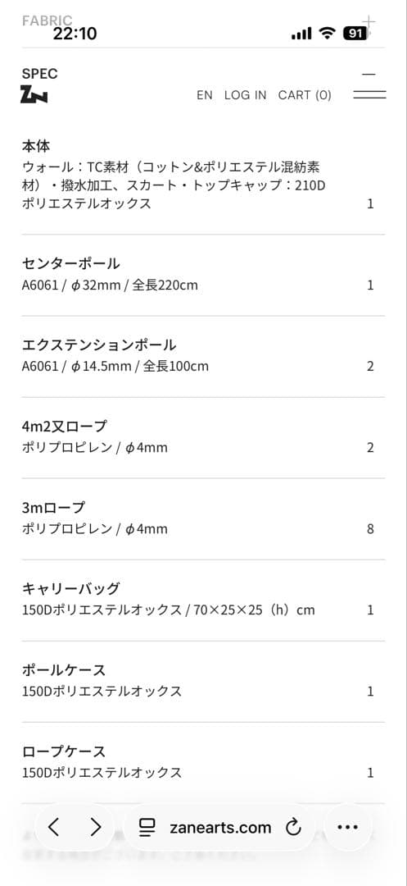This screenshot has height=886, width=407.
Task: Tap the Wi-Fi status icon
Action: 327,34
